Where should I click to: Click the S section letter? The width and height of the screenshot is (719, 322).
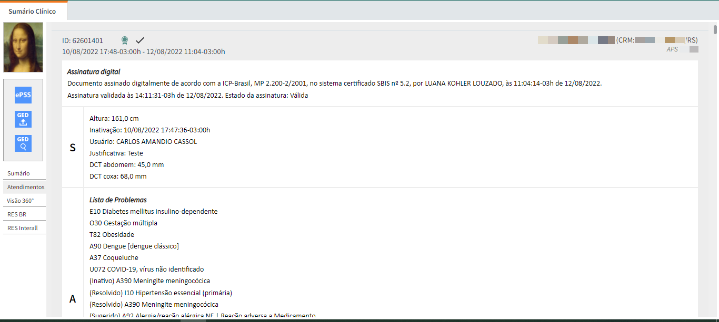coord(73,148)
